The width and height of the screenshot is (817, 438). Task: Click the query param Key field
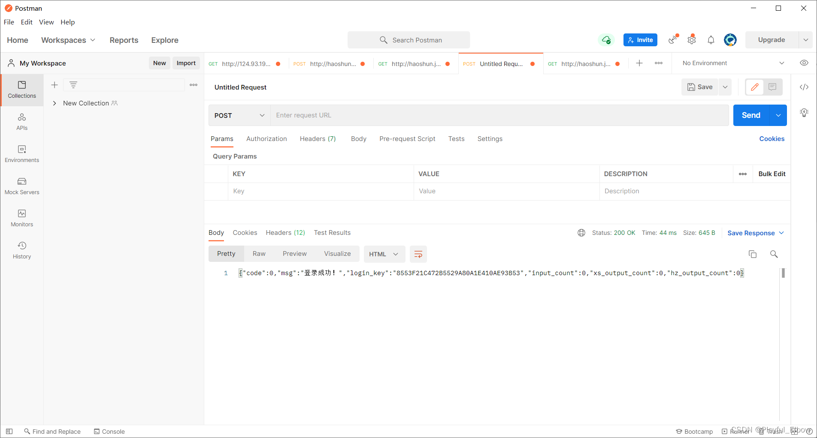321,191
